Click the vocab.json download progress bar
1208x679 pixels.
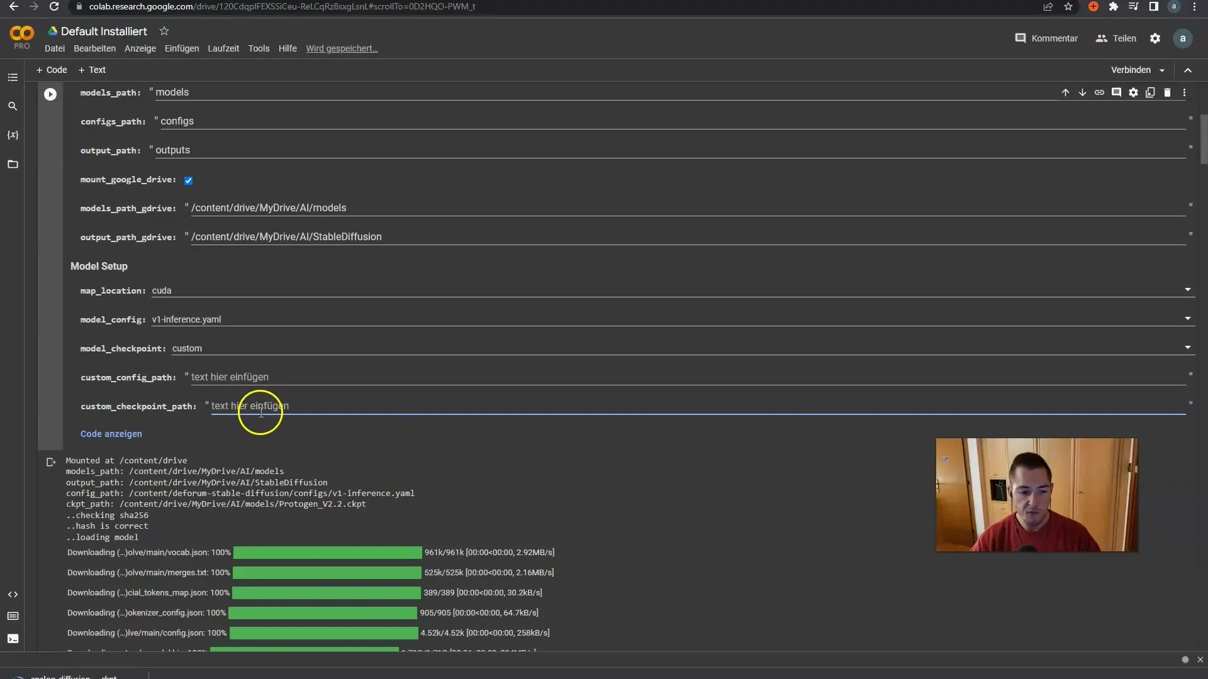click(x=327, y=553)
